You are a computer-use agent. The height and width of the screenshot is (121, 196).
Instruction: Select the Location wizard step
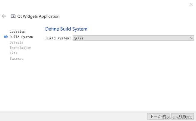click(x=17, y=32)
